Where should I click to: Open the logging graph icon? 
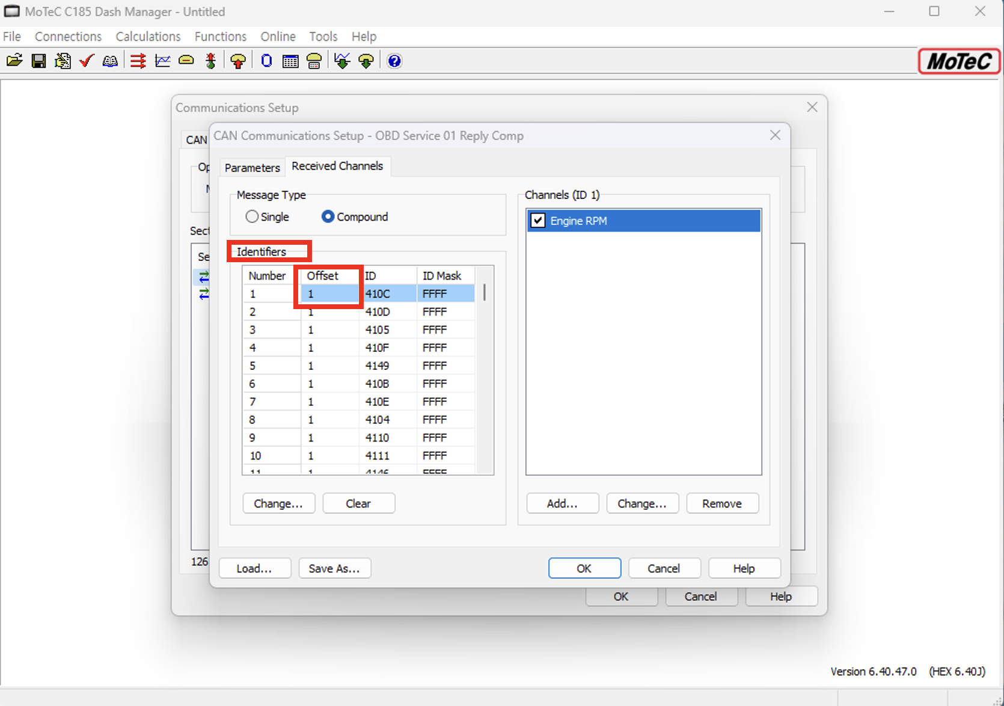coord(162,61)
